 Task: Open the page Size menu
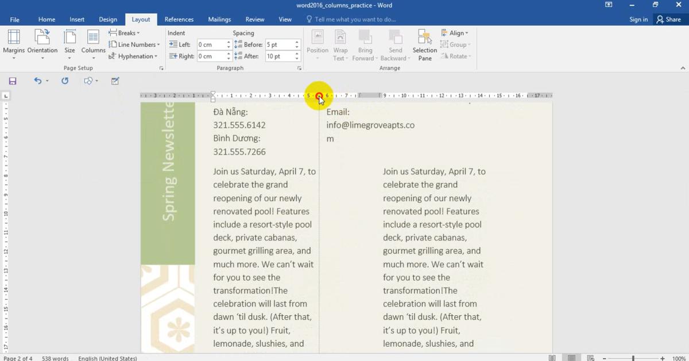click(69, 45)
